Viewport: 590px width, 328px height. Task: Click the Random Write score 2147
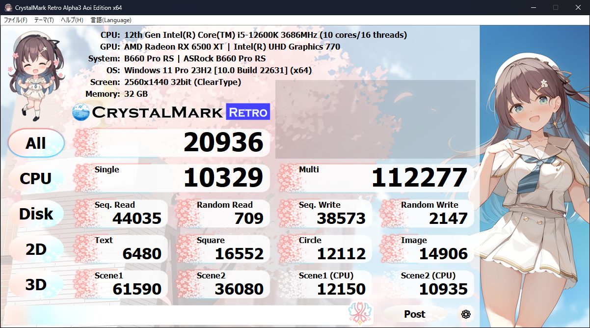pyautogui.click(x=448, y=219)
